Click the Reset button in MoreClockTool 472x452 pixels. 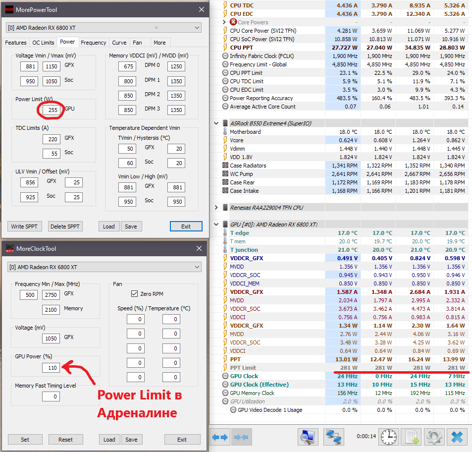65,439
